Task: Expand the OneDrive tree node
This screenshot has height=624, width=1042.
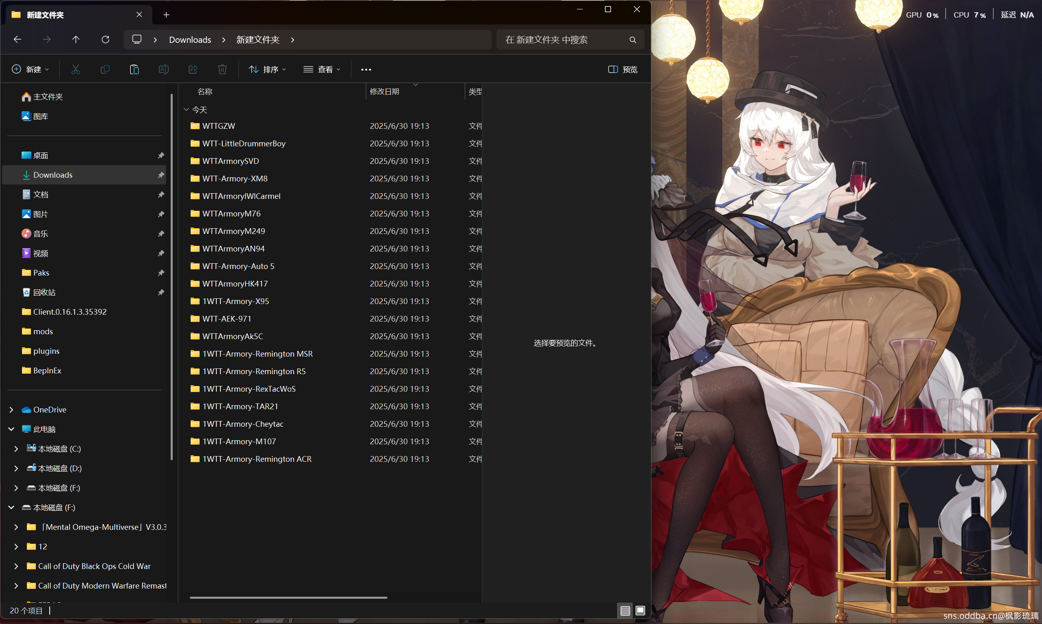Action: (11, 410)
